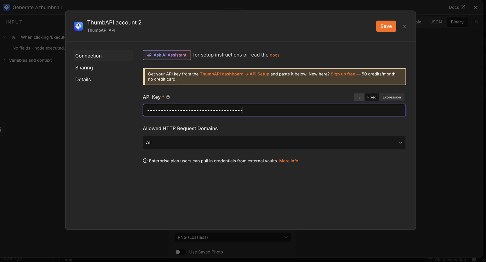The width and height of the screenshot is (486, 262).
Task: Click Clear execution in background panel
Action: pyautogui.click(x=447, y=260)
